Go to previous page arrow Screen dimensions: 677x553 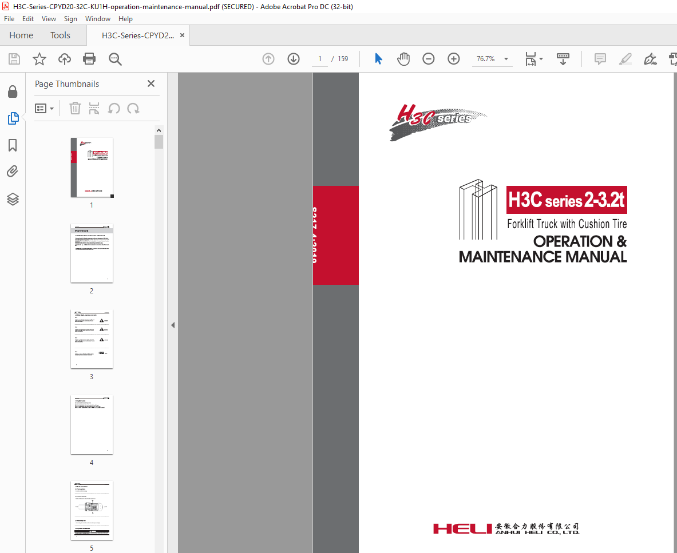(268, 59)
